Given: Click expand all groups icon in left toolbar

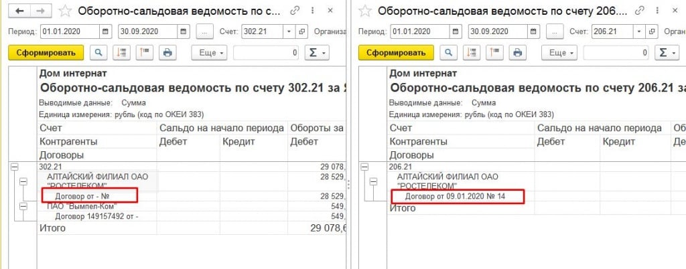Looking at the screenshot, I should [121, 53].
